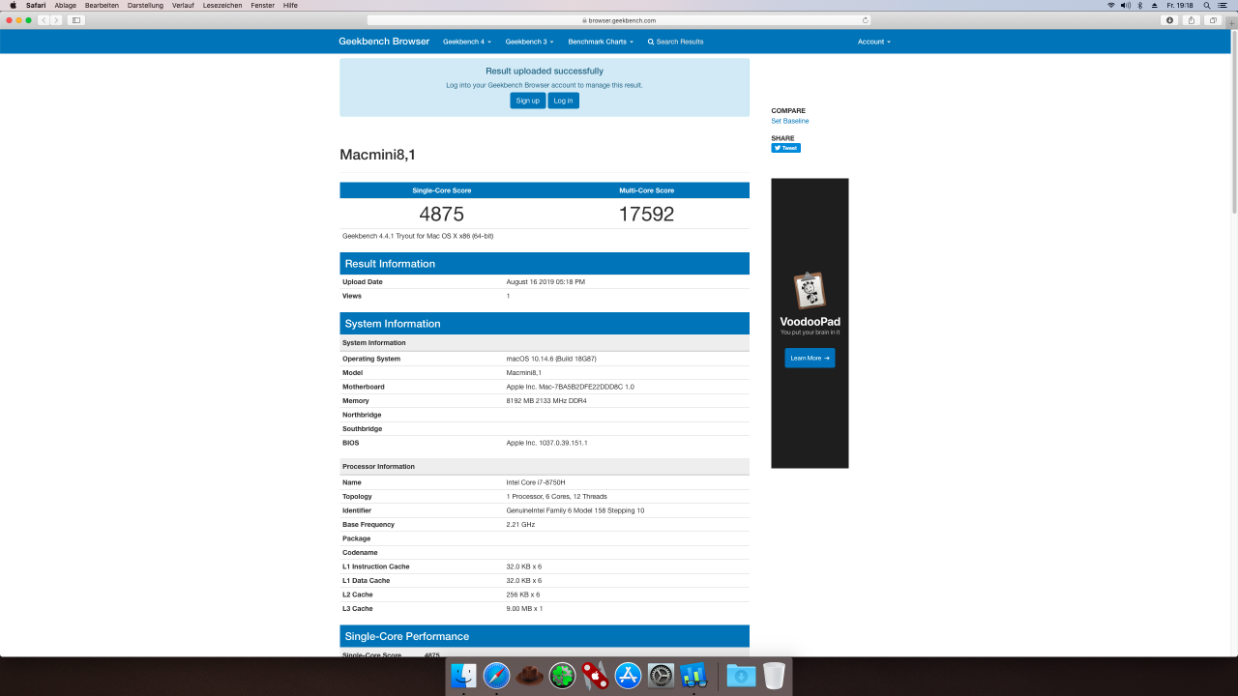Launch the red pocket knife app in Dock
The width and height of the screenshot is (1238, 696).
(x=595, y=676)
